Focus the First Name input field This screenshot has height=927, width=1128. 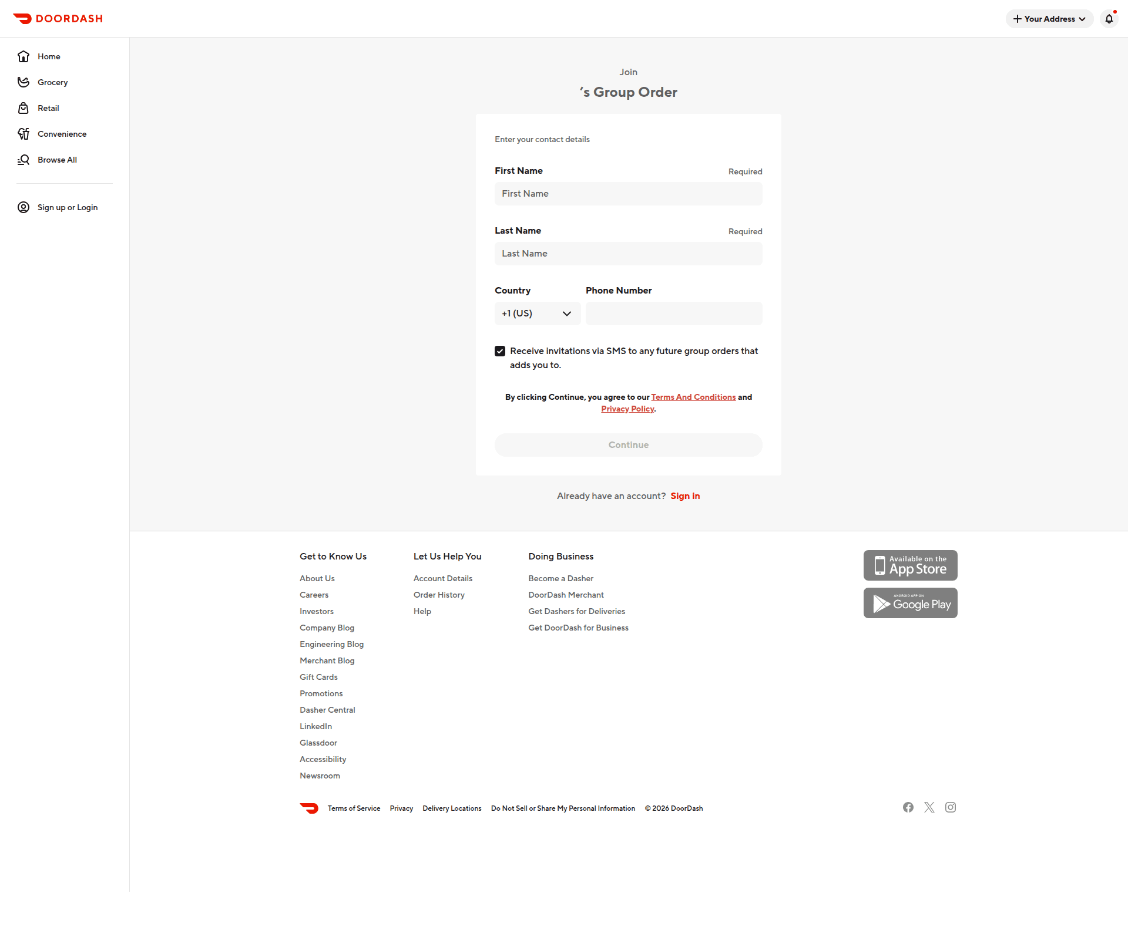[x=629, y=194]
